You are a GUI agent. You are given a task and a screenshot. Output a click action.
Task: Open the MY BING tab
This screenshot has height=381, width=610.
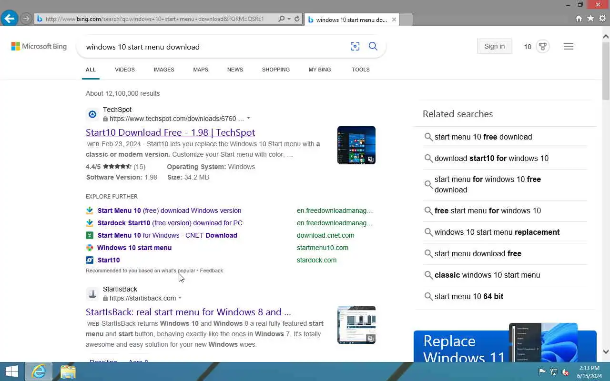point(320,70)
